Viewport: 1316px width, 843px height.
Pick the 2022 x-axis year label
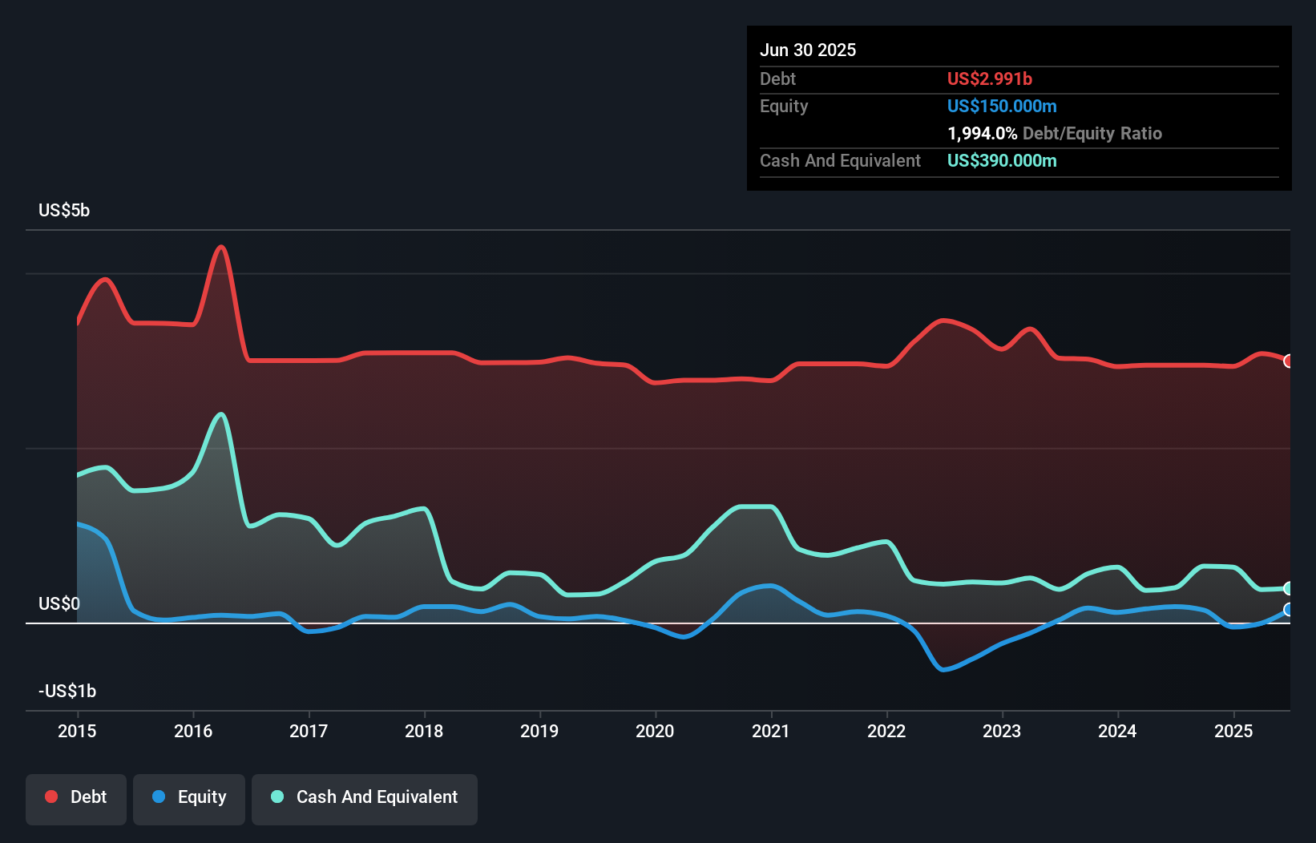coord(886,731)
